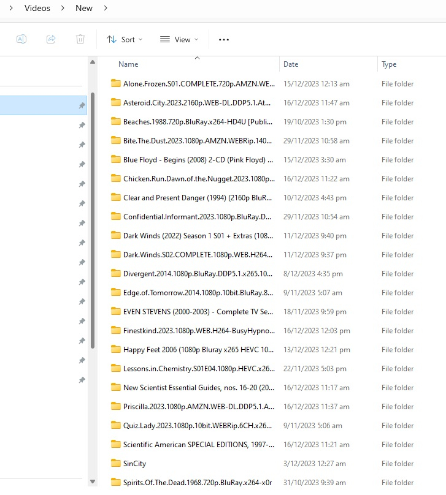Click folder icon of Confidential.Informant.2023

[x=116, y=216]
